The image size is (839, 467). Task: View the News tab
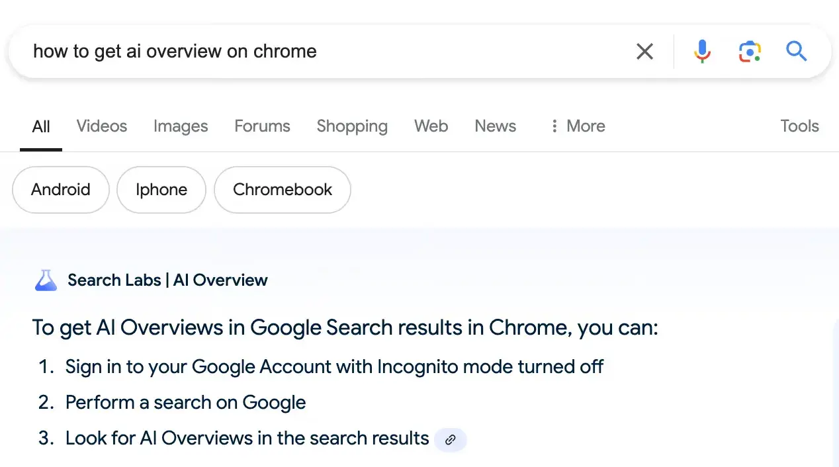pyautogui.click(x=495, y=126)
